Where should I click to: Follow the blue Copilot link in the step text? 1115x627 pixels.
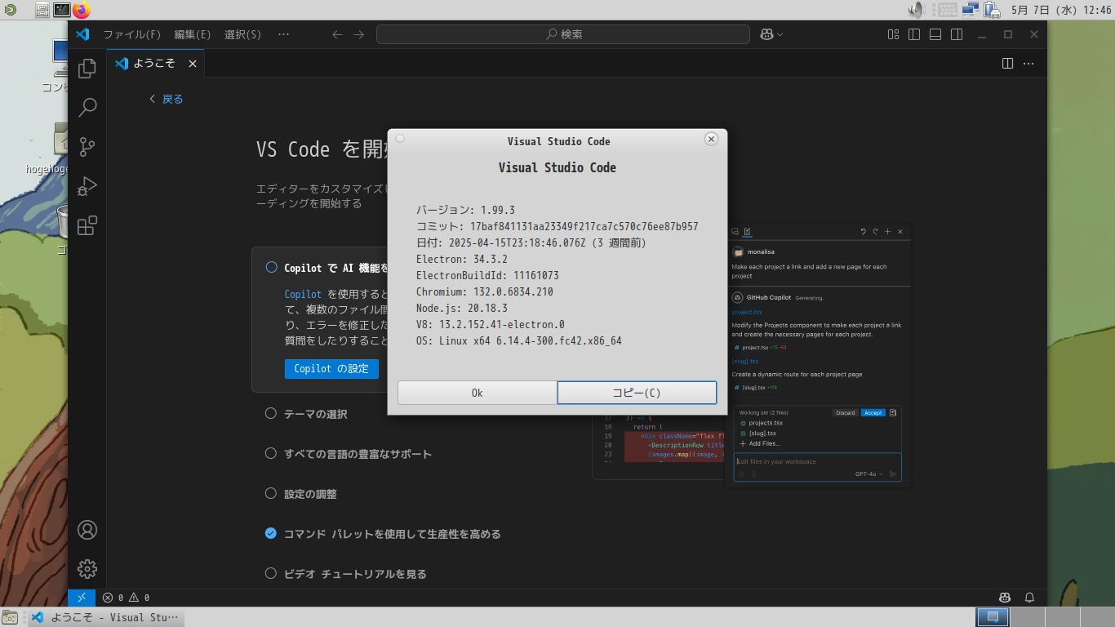click(x=303, y=294)
